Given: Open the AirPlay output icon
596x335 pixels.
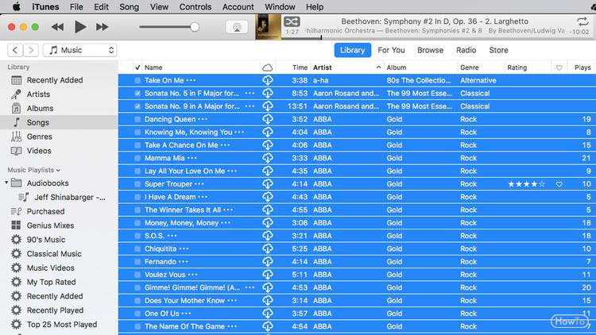Looking at the screenshot, I should click(237, 27).
